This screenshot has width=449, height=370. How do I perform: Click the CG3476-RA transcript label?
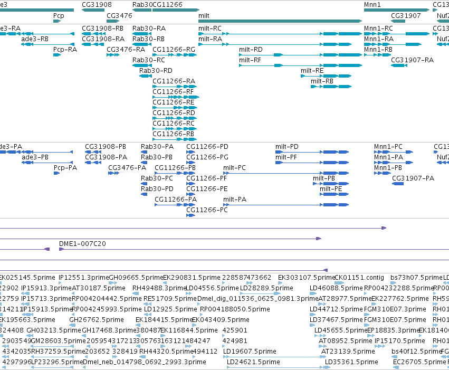pyautogui.click(x=126, y=50)
